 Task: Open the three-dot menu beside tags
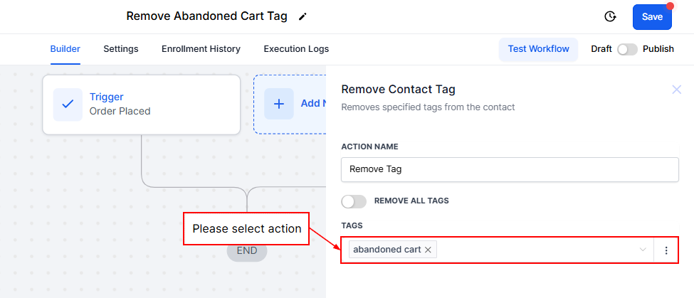(x=666, y=250)
